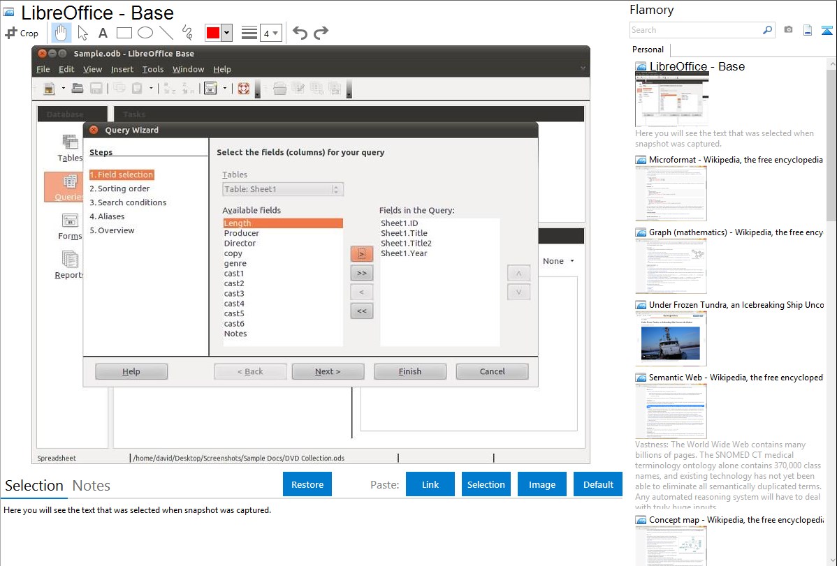Click the move field down arrow button
Screen dimensions: 837x566
click(x=518, y=292)
